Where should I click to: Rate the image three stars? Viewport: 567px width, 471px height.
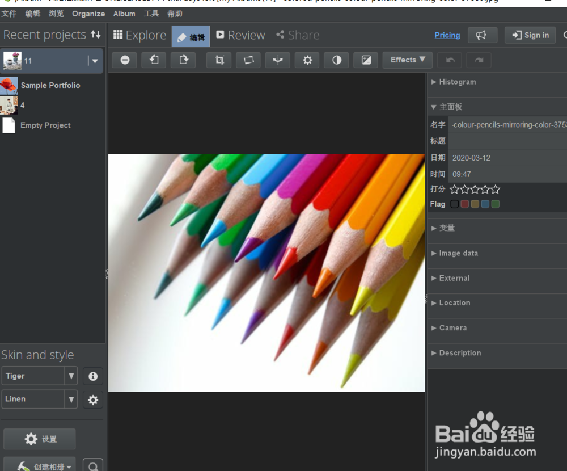[x=475, y=189]
